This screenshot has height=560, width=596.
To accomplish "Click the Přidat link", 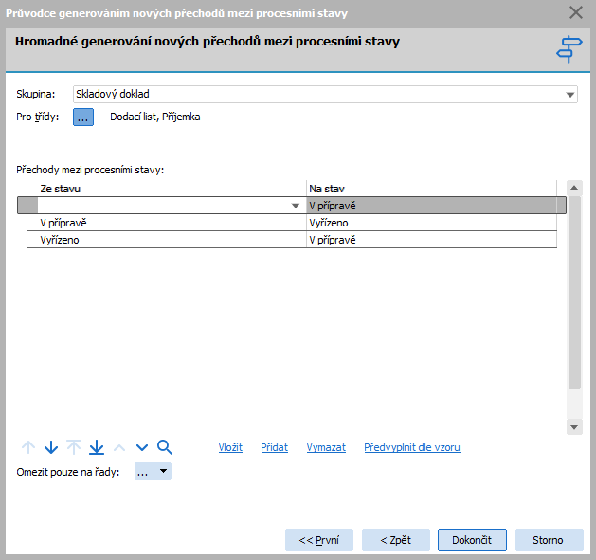I will coord(274,447).
